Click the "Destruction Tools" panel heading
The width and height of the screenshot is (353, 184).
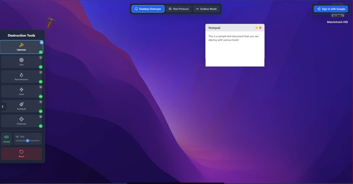coord(21,35)
